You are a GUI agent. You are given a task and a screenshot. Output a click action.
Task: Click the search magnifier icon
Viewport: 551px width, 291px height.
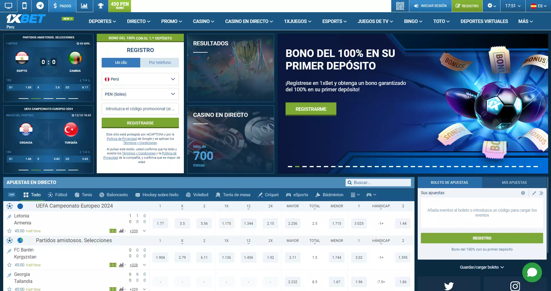350,183
